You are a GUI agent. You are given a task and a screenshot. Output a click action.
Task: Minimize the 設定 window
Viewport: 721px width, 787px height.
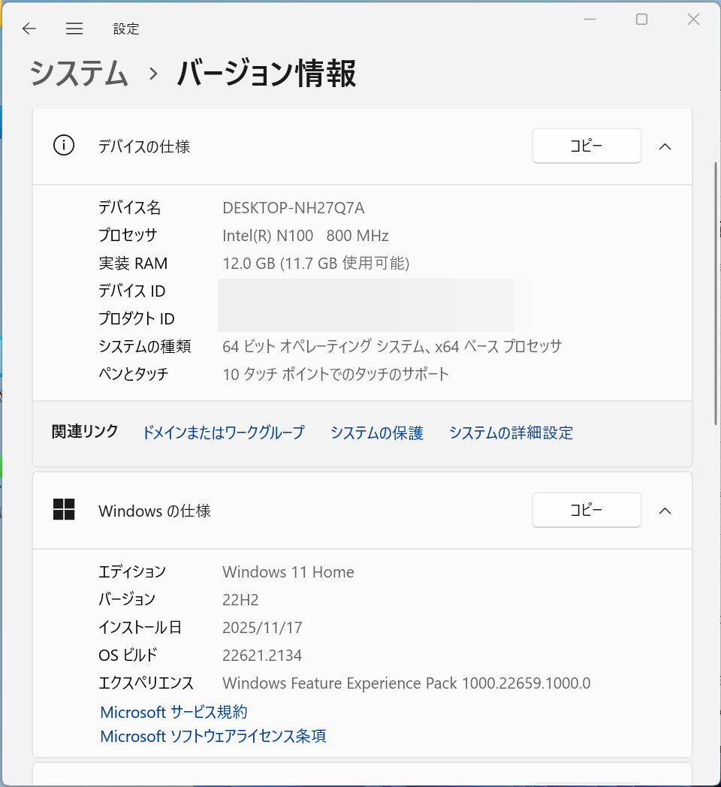pyautogui.click(x=590, y=20)
